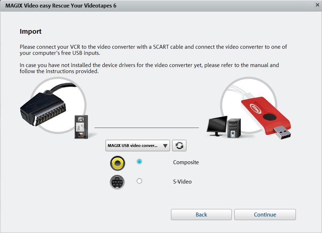
Task: Click the VHS cassette icon
Action: (81, 127)
